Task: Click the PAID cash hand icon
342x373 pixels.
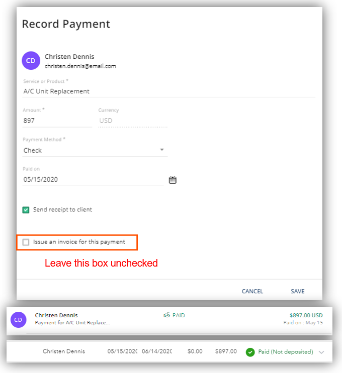Action: click(166, 315)
